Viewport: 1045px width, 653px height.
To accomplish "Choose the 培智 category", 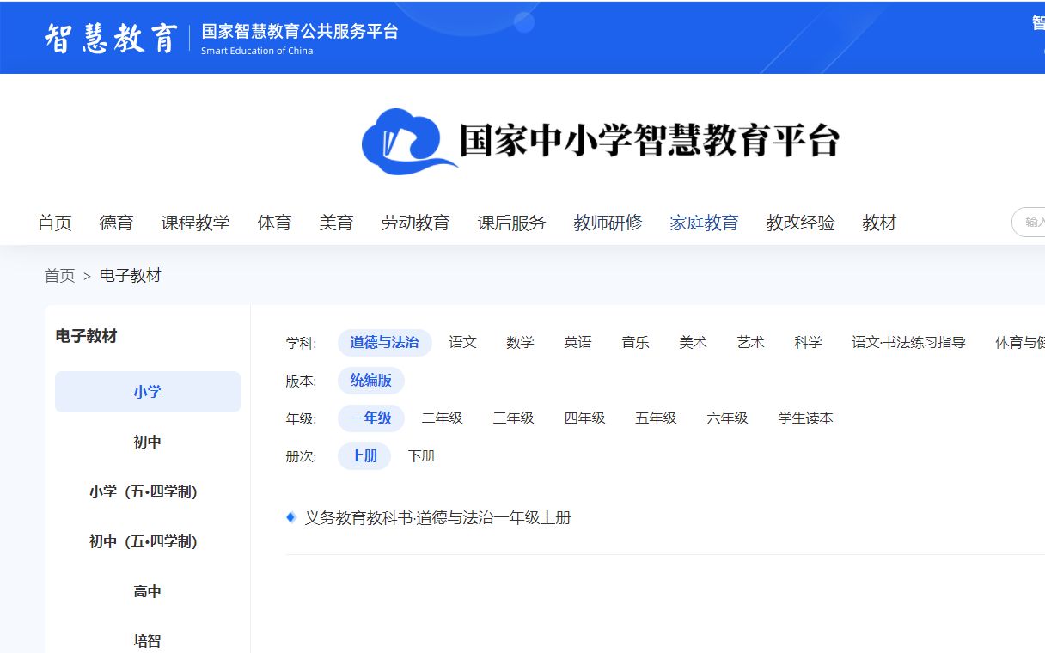I will (x=147, y=640).
